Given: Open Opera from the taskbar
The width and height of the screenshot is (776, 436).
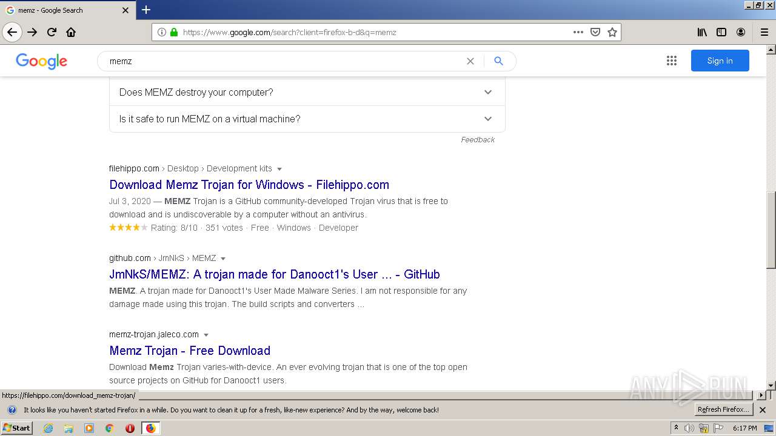Looking at the screenshot, I should point(130,428).
